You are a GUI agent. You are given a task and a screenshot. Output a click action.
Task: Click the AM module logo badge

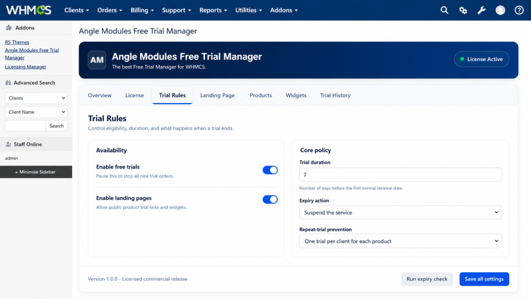97,60
